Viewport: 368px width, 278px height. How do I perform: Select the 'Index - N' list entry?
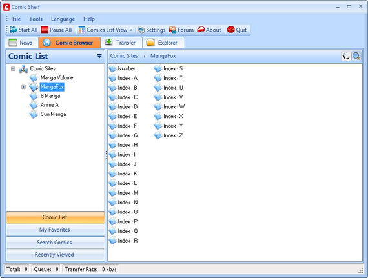124,203
